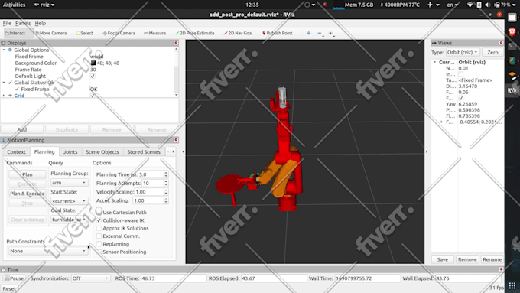
Task: Click the add tool plus icon
Action: (309, 33)
